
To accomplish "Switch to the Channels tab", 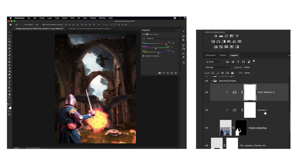I will tap(210, 55).
